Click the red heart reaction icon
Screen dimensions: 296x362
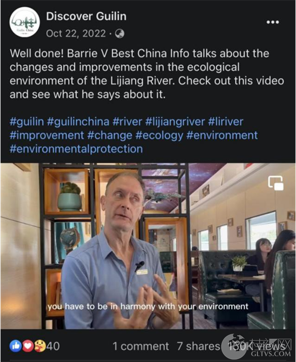(x=28, y=346)
